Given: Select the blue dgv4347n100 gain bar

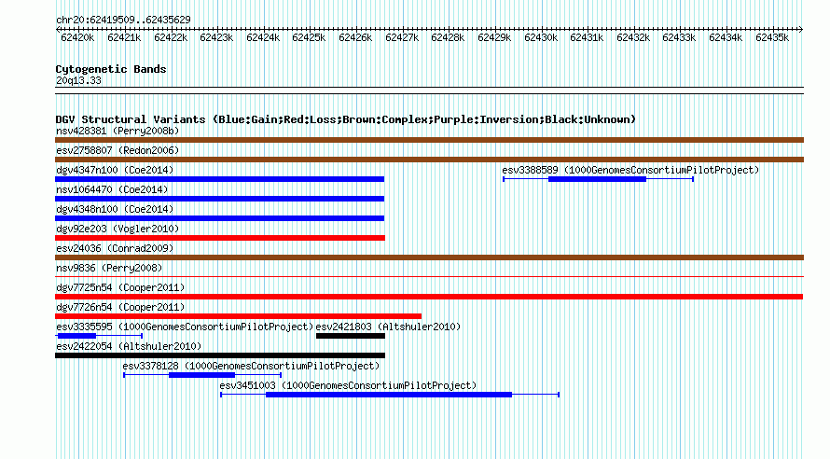Looking at the screenshot, I should coord(220,179).
